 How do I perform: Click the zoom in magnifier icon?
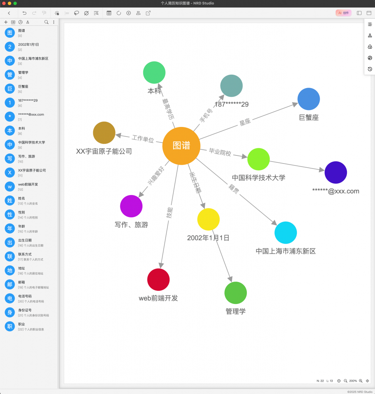click(x=361, y=381)
